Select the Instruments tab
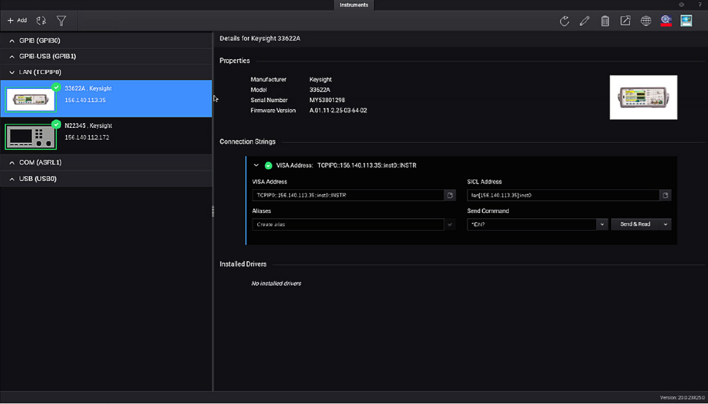 [x=354, y=5]
